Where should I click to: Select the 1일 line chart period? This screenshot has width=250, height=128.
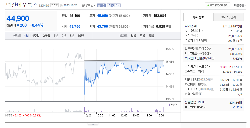click(26, 36)
